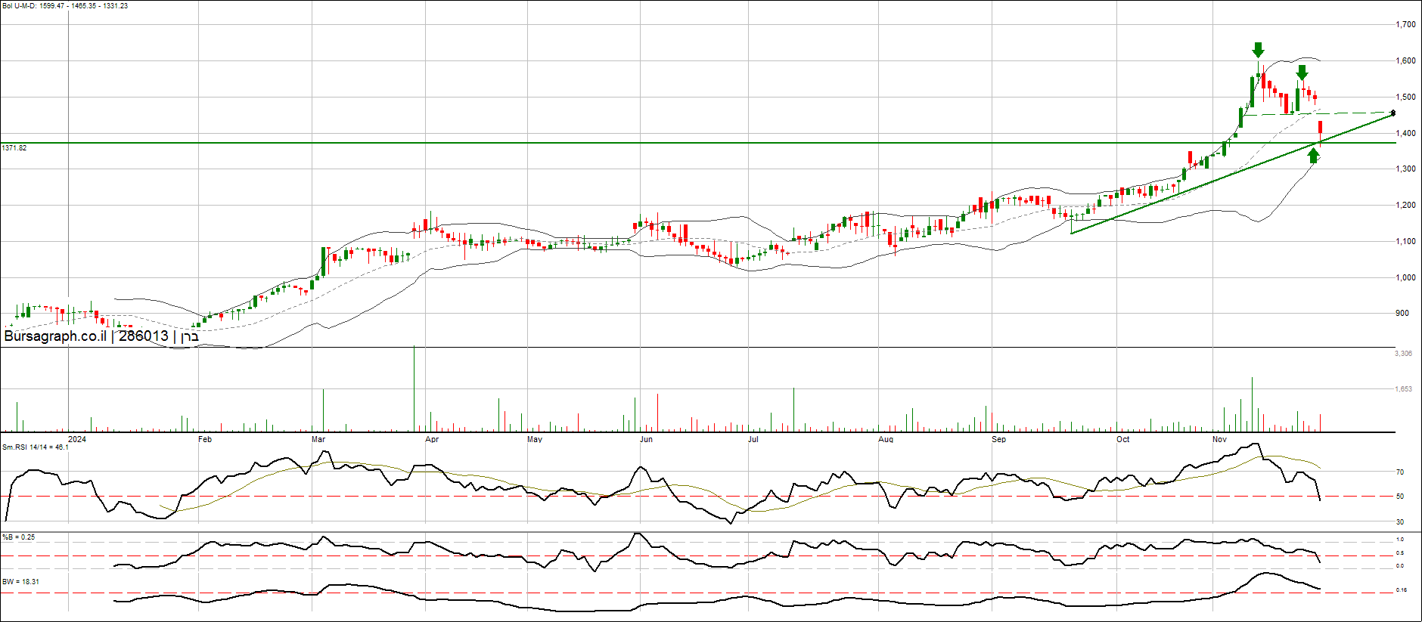This screenshot has height=622, width=1422.
Task: Click the 70 level on the RSI scale
Action: [1400, 472]
